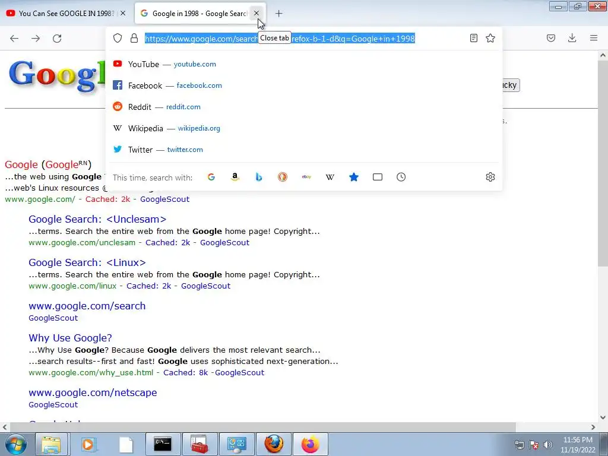Open the Google (GoogleRN) top result

coord(48,164)
